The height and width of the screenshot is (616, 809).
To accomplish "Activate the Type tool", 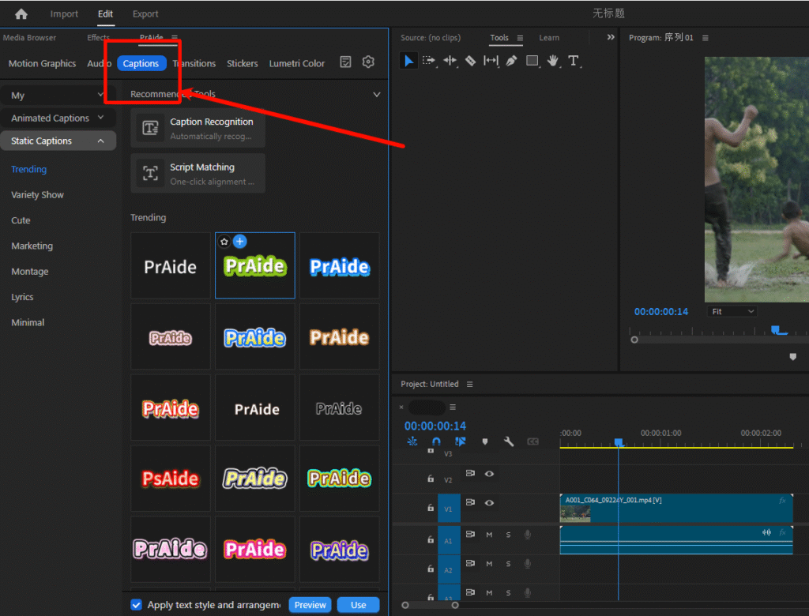I will tap(574, 61).
